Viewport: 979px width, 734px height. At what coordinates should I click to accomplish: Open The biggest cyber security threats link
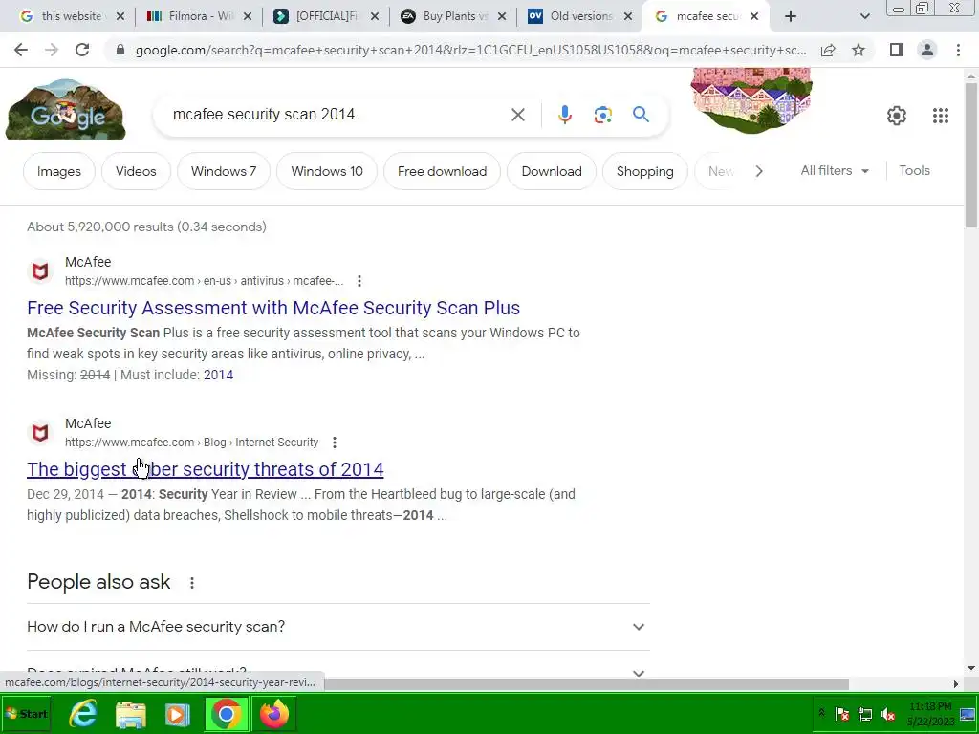(206, 469)
